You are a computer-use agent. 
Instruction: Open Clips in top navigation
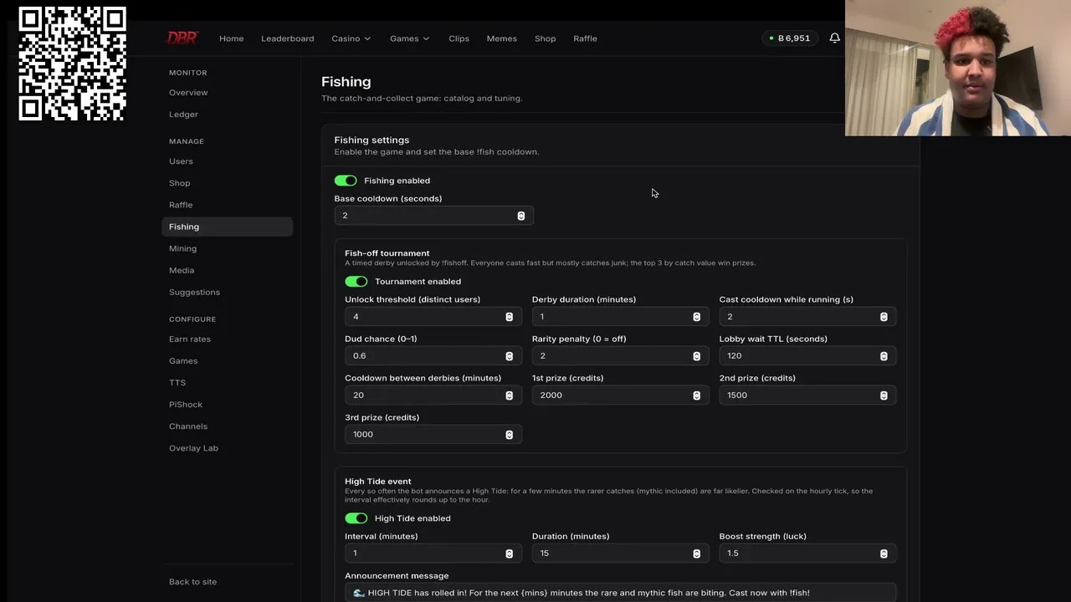[x=459, y=38]
